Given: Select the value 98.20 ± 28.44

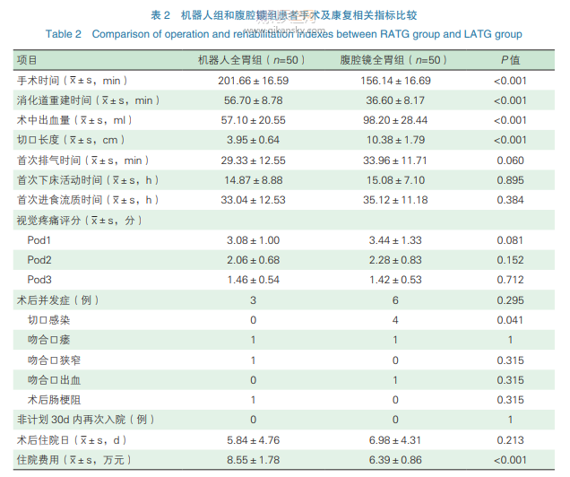Looking at the screenshot, I should tap(394, 120).
